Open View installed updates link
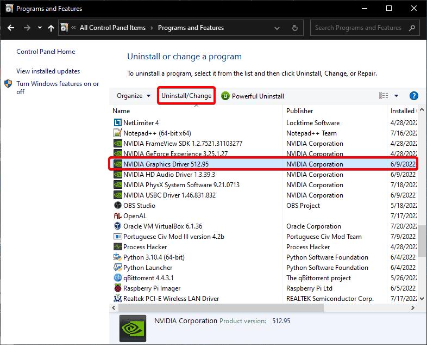427x345 pixels. click(x=48, y=71)
